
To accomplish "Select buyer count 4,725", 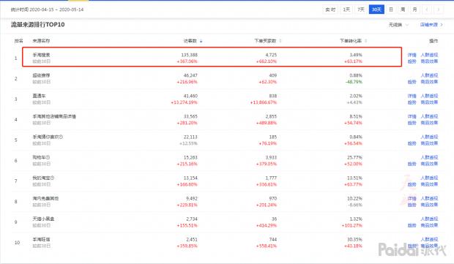I will (271, 55).
